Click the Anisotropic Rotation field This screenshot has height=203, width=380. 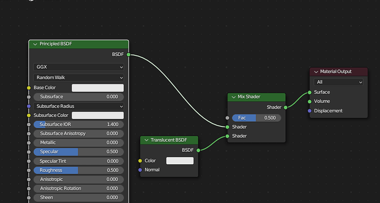click(x=79, y=189)
